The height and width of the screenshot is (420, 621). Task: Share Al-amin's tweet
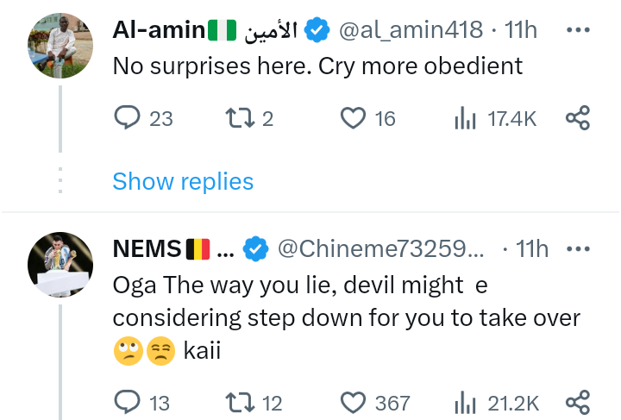pyautogui.click(x=577, y=119)
